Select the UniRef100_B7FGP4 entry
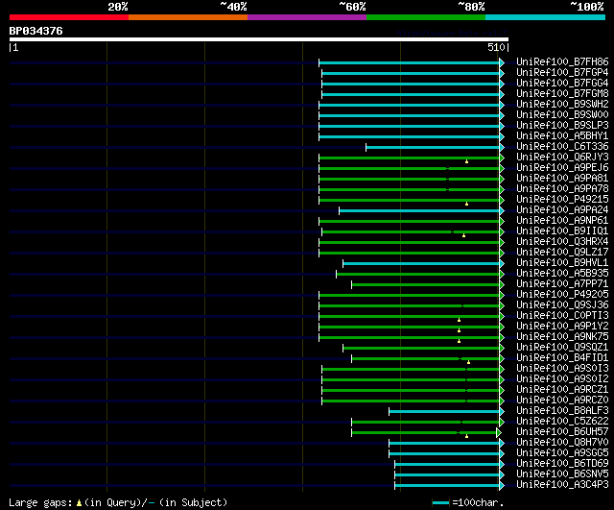Viewport: 614px width, 510px height. (562, 73)
